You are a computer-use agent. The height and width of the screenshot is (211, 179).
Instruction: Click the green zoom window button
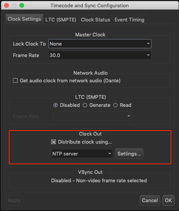(x=22, y=5)
